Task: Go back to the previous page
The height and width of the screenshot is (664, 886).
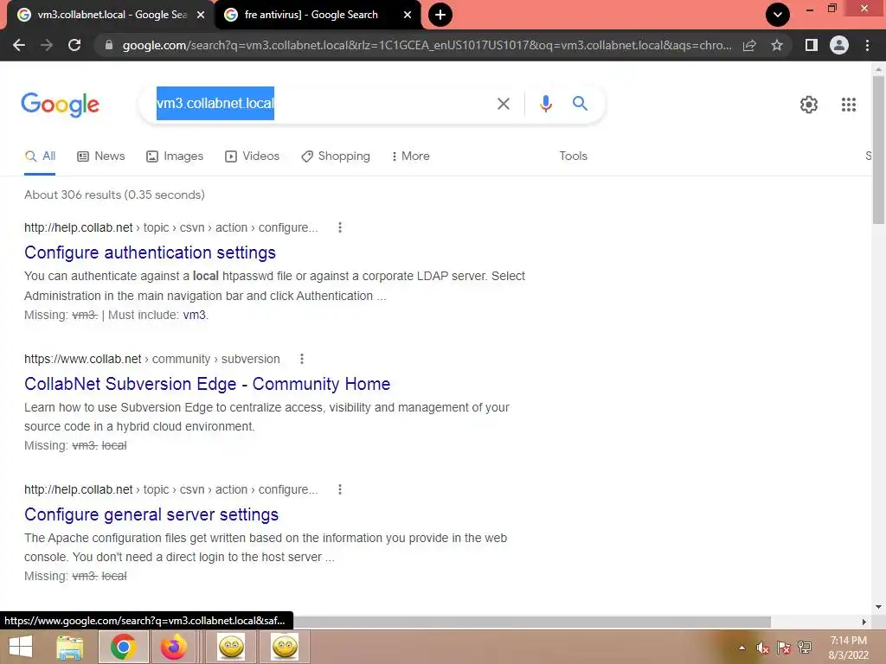Action: 19,45
